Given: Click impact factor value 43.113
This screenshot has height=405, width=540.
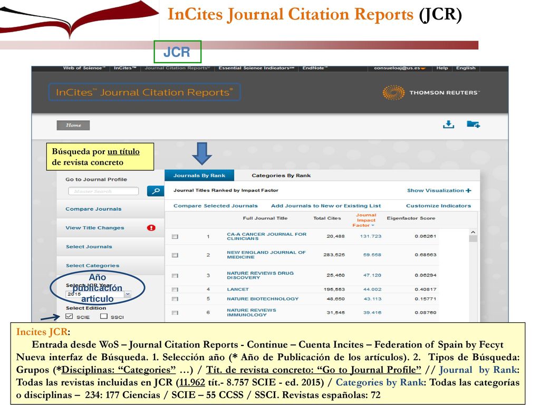Looking at the screenshot, I should 372,299.
